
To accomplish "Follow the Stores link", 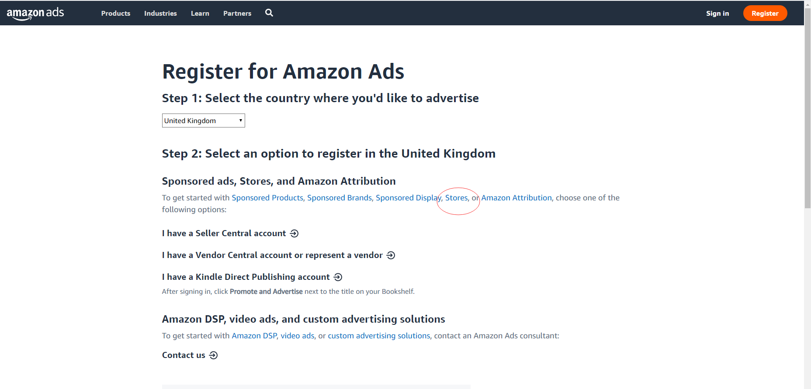I will click(457, 198).
